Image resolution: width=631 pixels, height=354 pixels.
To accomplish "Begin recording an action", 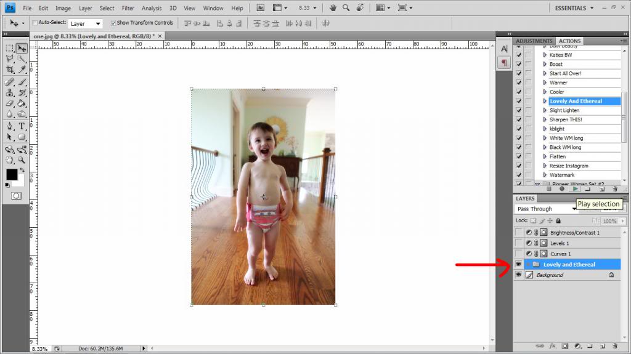I will [562, 188].
